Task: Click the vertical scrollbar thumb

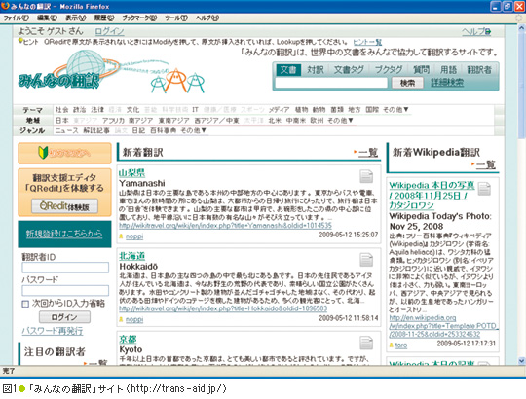Action: point(522,86)
